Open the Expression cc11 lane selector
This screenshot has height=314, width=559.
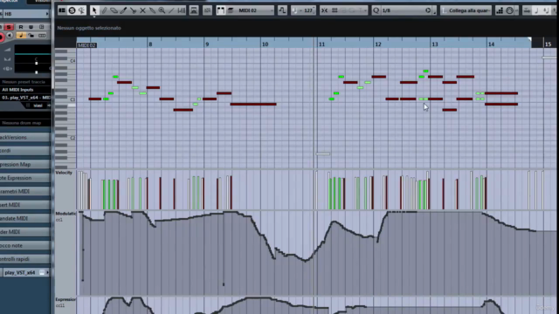(66, 299)
